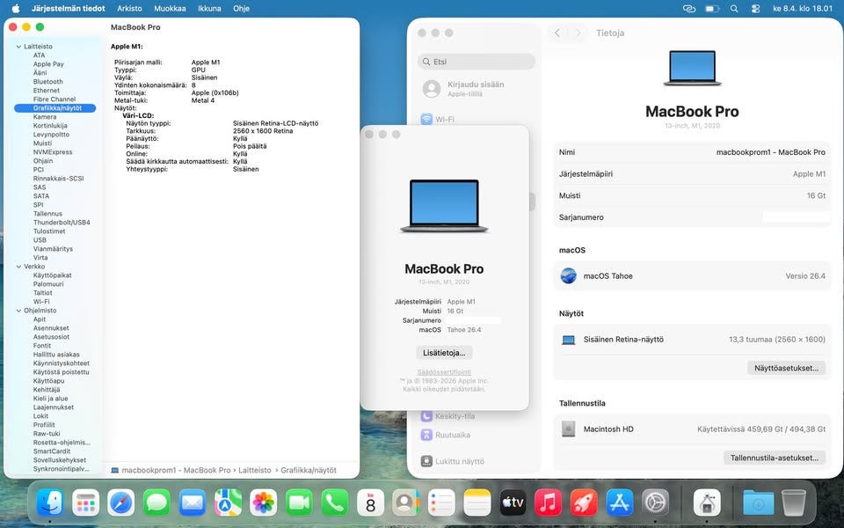Open Finder from the Dock
Viewport: 844px width, 528px height.
pos(50,502)
